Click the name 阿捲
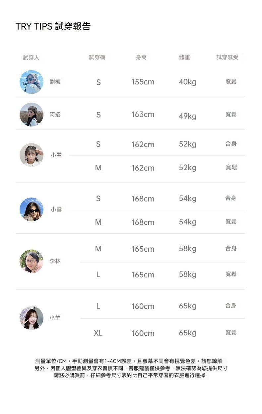 coord(55,115)
